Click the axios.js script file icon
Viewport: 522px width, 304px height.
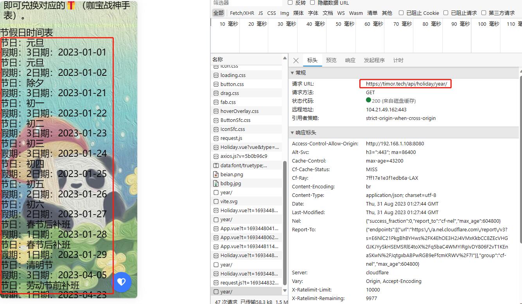(x=216, y=156)
